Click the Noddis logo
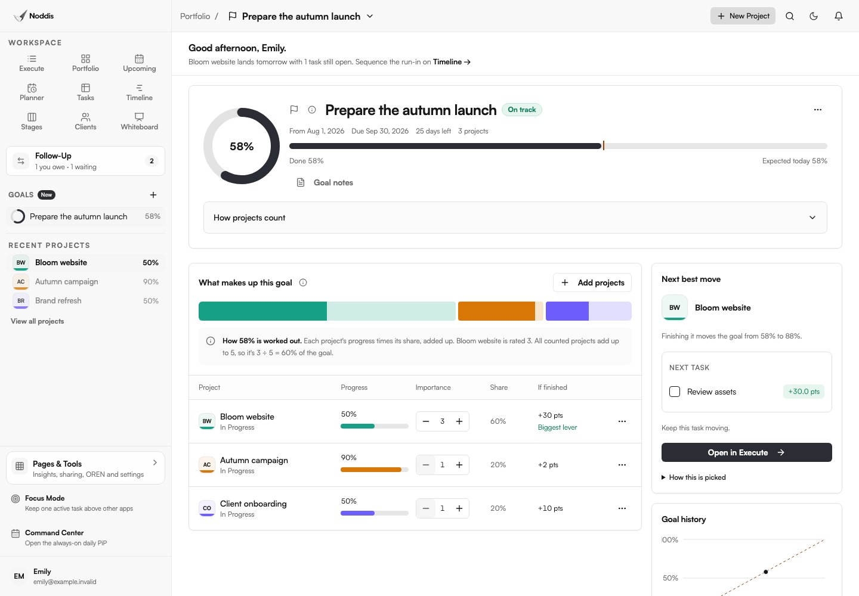The image size is (859, 596). coord(33,16)
